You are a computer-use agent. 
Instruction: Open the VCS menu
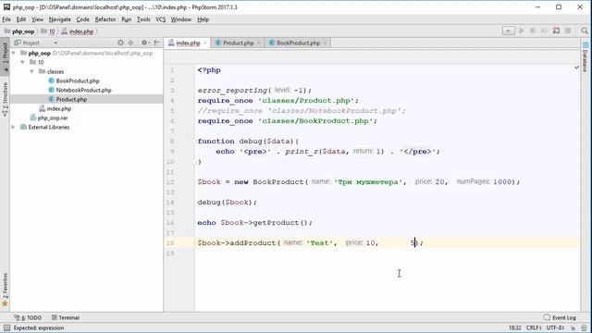(x=161, y=19)
